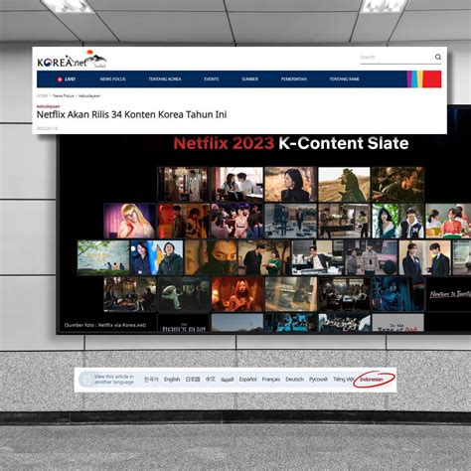Viewport: 471px width, 471px height.
Task: Open the LIVE broadcast icon link
Action: [67, 79]
